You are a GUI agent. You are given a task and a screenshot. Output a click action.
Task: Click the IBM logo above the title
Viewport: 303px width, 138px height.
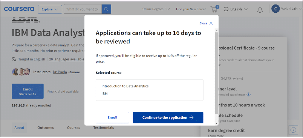point(26,20)
